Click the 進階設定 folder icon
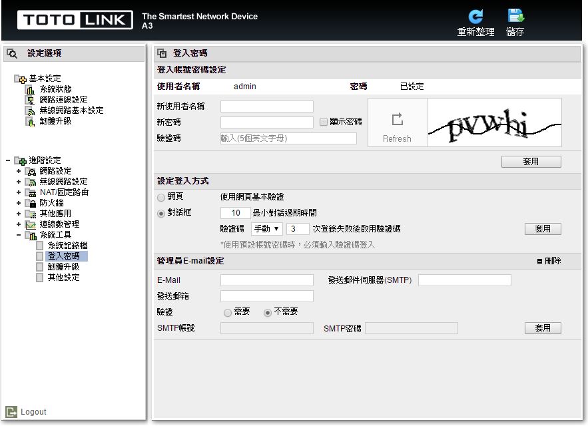The width and height of the screenshot is (588, 426). tap(21, 161)
